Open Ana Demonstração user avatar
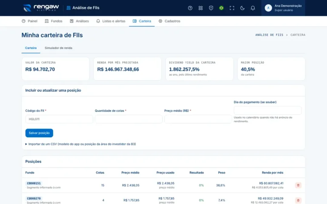 tap(268, 8)
